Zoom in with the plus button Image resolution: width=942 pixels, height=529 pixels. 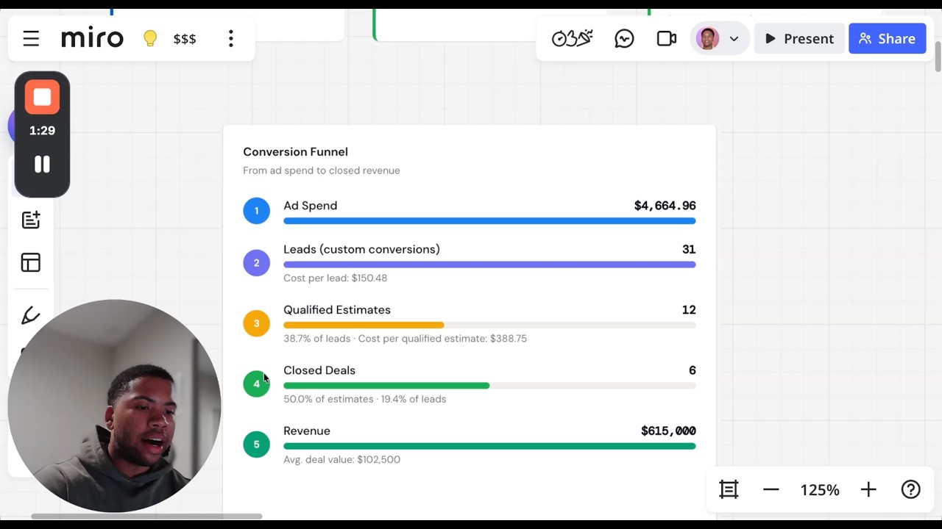tap(868, 489)
